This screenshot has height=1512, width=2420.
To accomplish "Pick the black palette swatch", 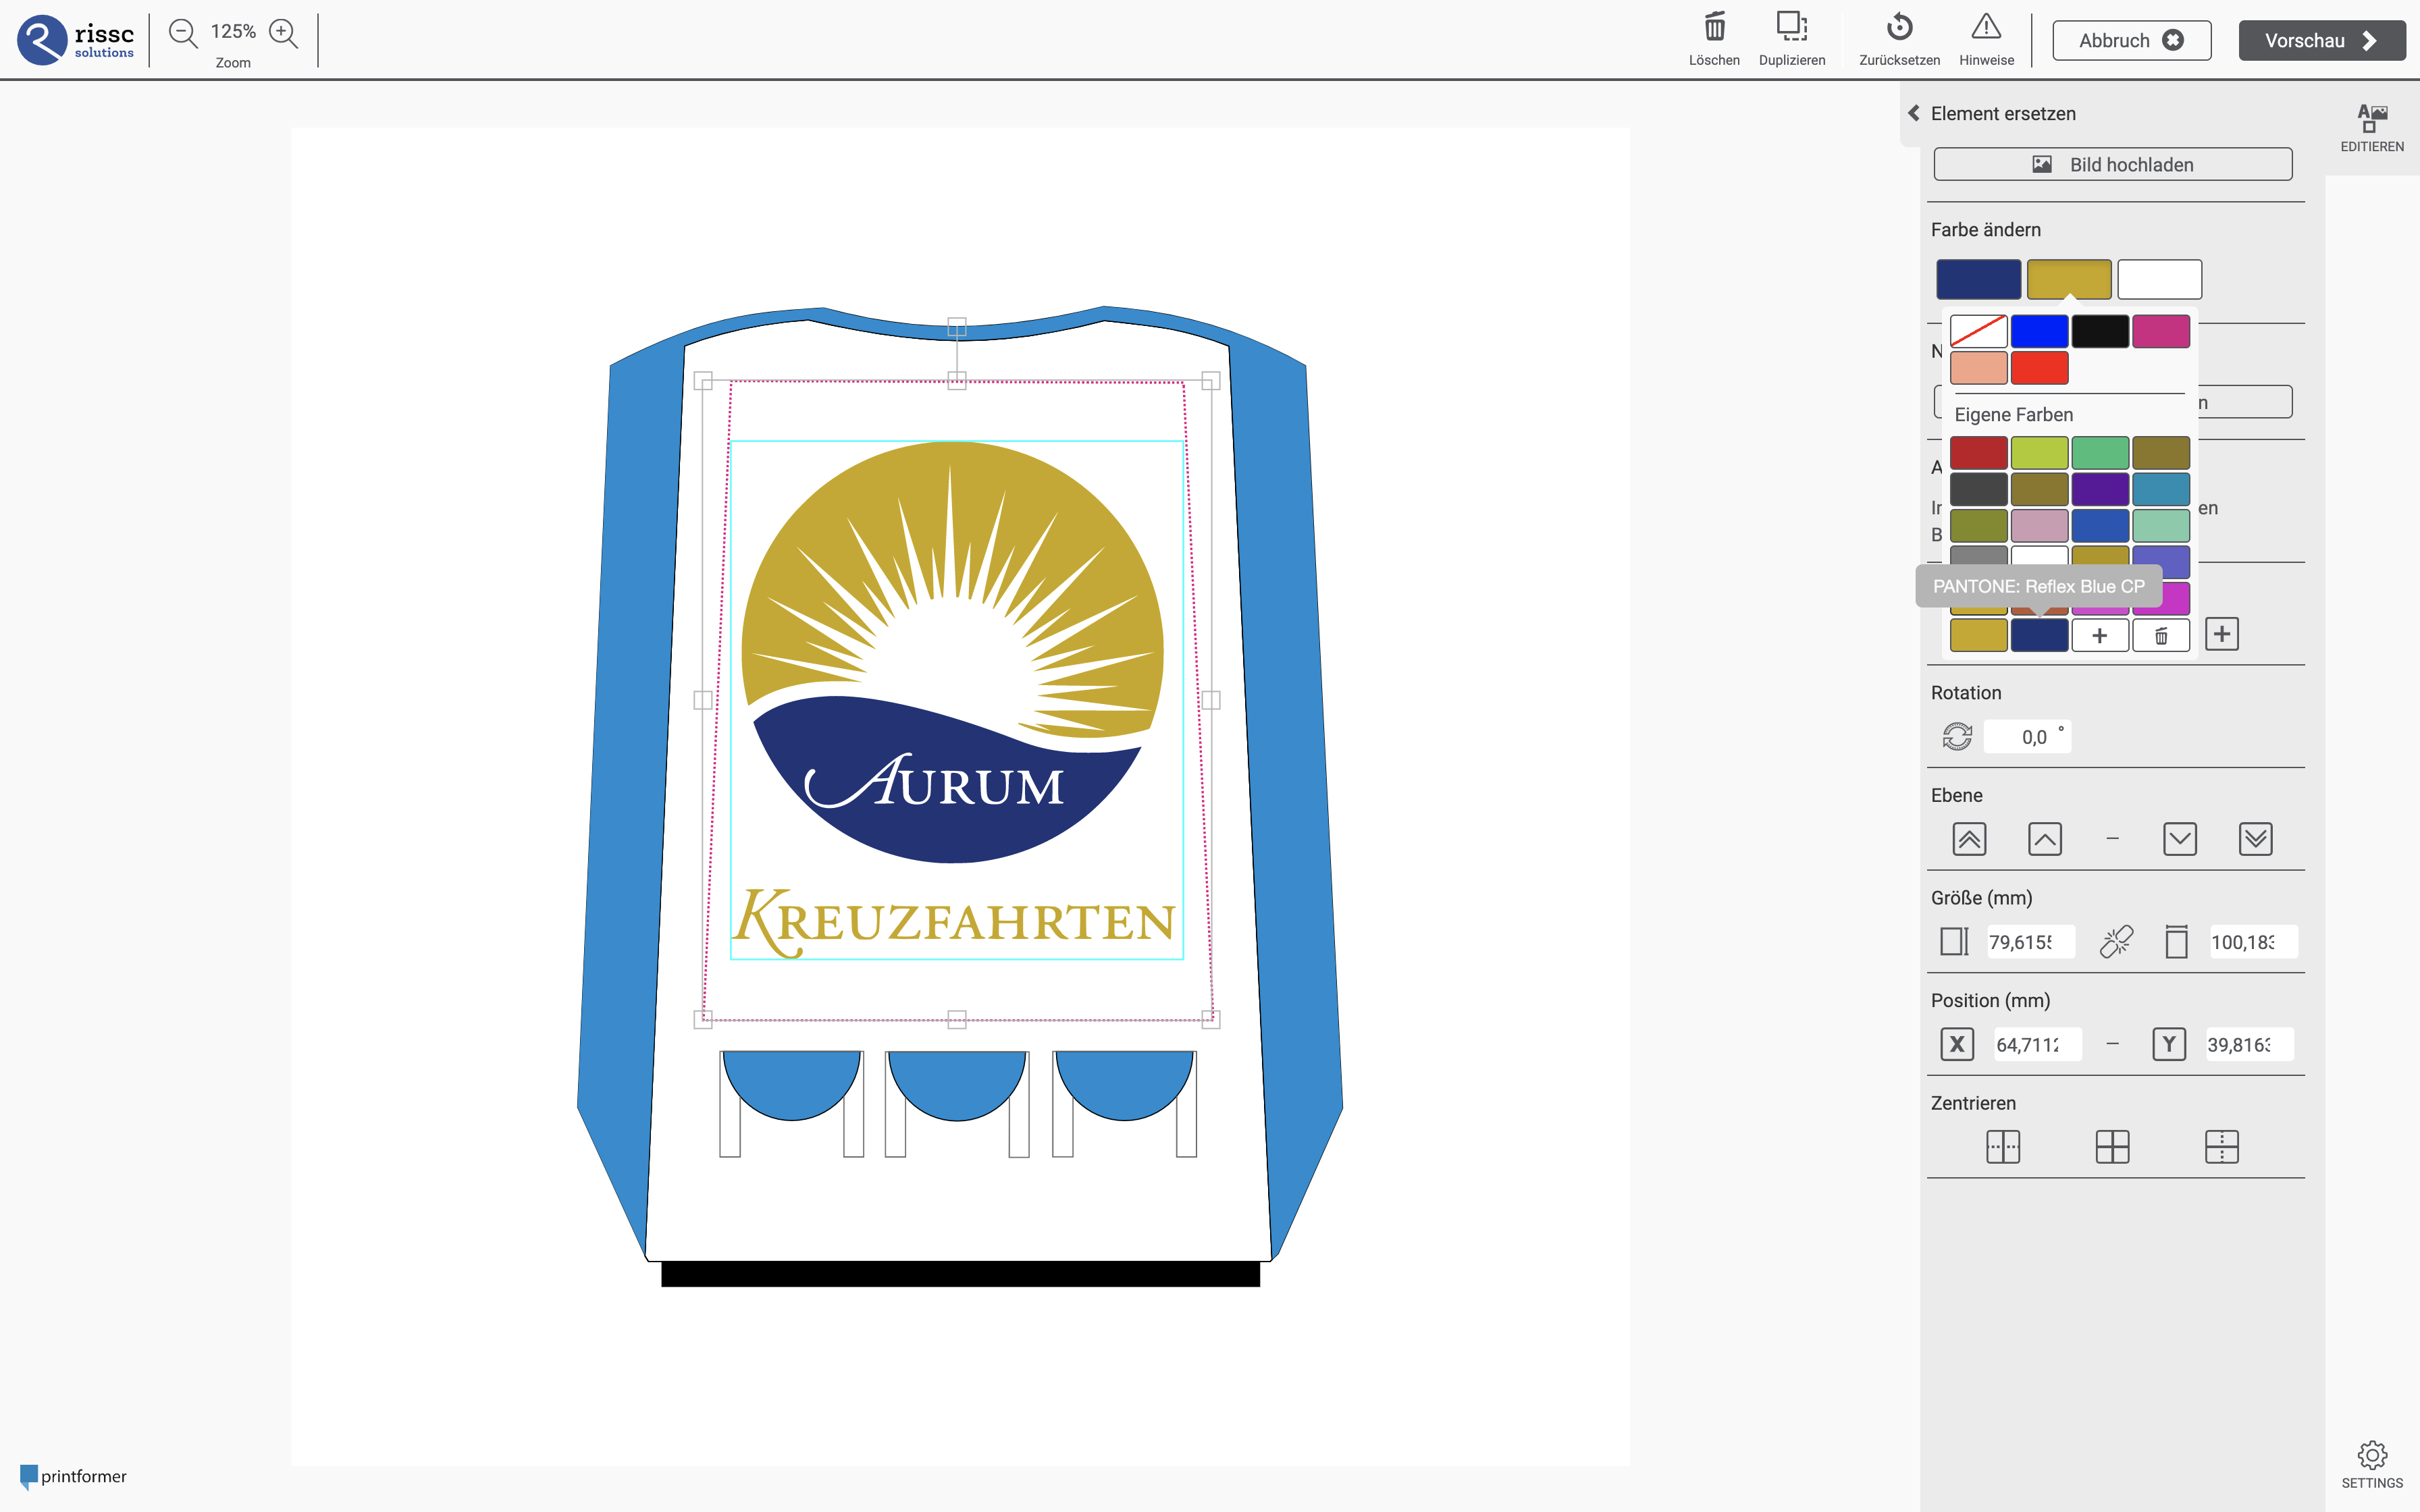I will (x=2100, y=331).
